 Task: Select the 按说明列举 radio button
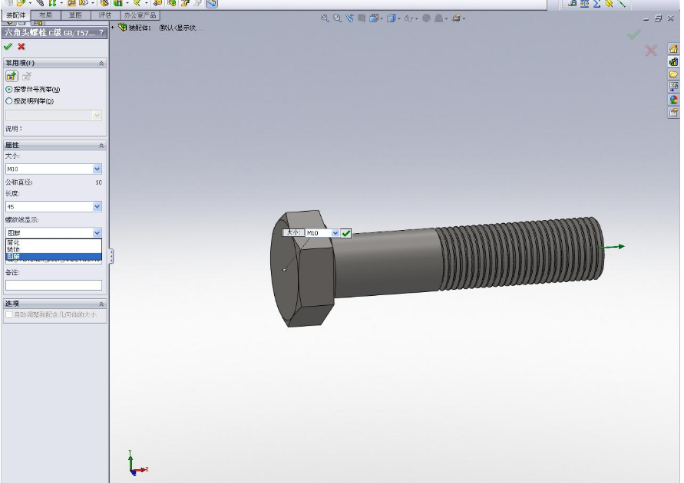point(9,100)
